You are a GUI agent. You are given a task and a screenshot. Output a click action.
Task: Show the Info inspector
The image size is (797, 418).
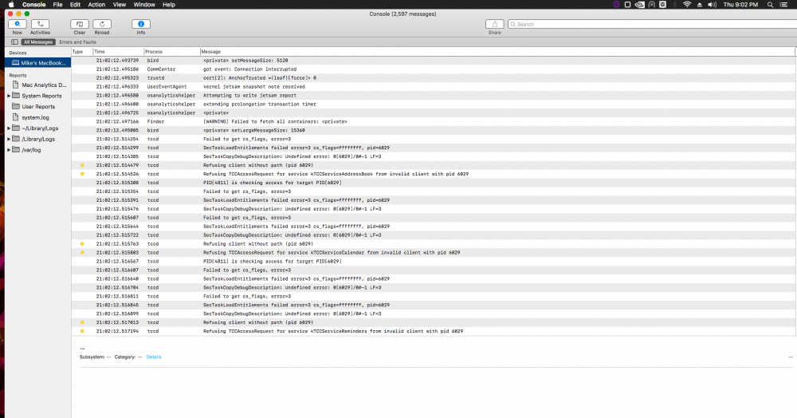point(141,24)
